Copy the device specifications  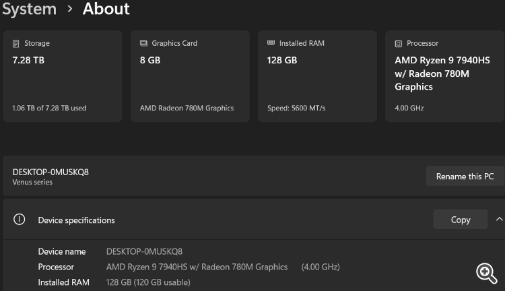(x=460, y=220)
